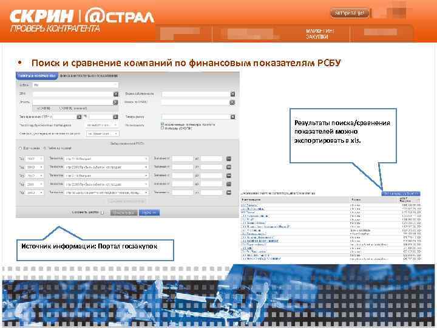Click the export to Excel button
Viewport: 437px width, 328px height.
pos(401,194)
